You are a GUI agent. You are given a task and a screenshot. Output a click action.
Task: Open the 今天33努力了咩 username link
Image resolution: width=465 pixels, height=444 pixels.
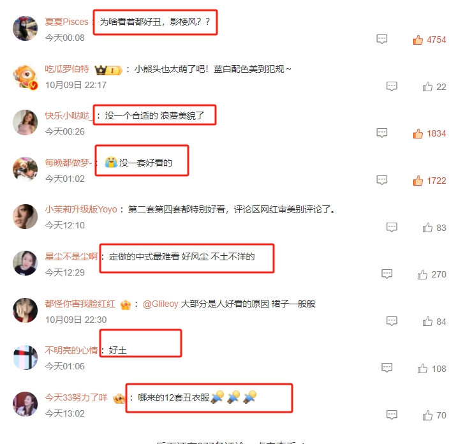coord(76,397)
